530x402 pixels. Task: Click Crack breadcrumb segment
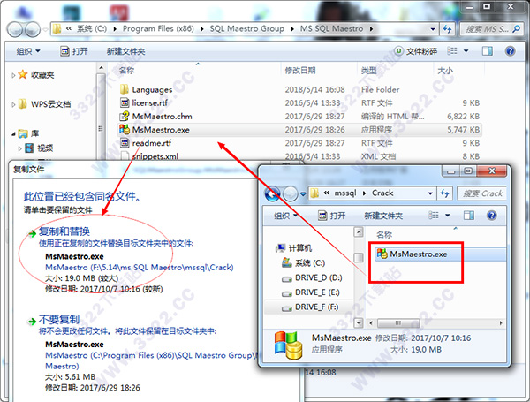point(382,193)
